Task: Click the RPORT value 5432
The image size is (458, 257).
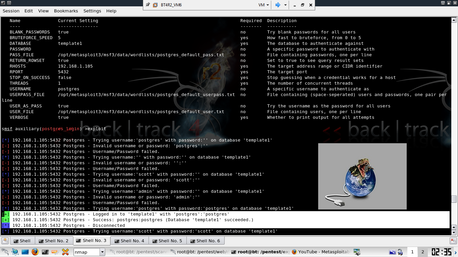Action: click(63, 72)
